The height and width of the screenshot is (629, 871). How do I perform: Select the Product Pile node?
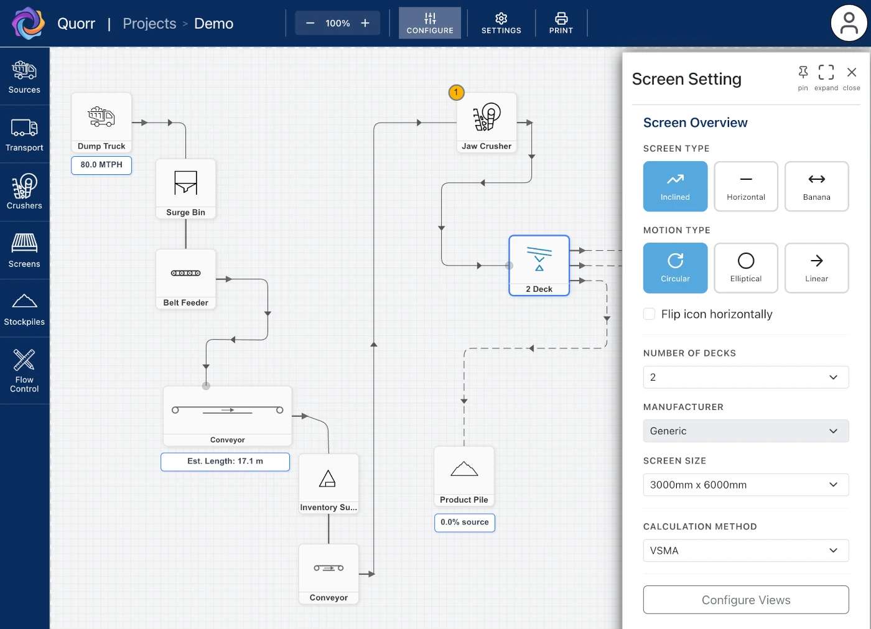[x=464, y=476]
